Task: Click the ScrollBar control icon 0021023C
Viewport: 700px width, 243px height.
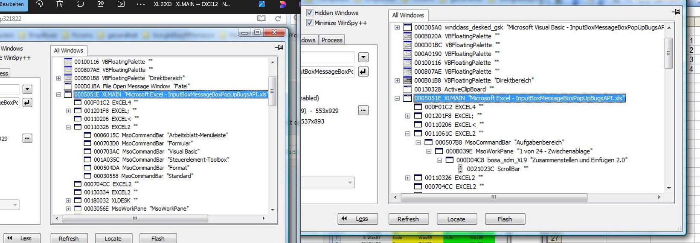Action: [x=460, y=169]
